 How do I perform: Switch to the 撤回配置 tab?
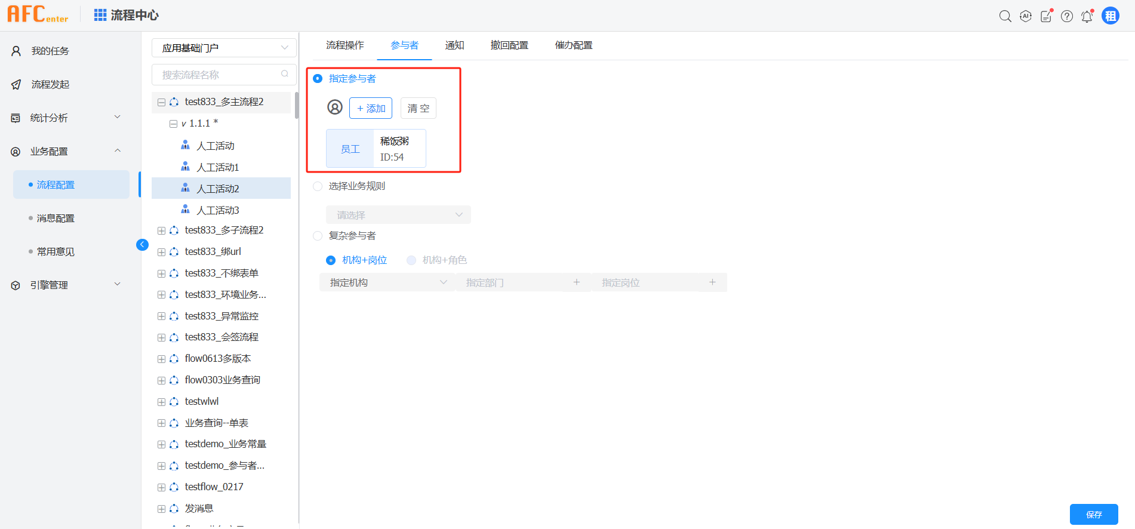509,45
